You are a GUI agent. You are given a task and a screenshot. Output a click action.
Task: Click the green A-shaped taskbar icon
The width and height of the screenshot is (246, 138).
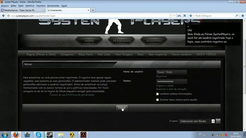click(27, 135)
